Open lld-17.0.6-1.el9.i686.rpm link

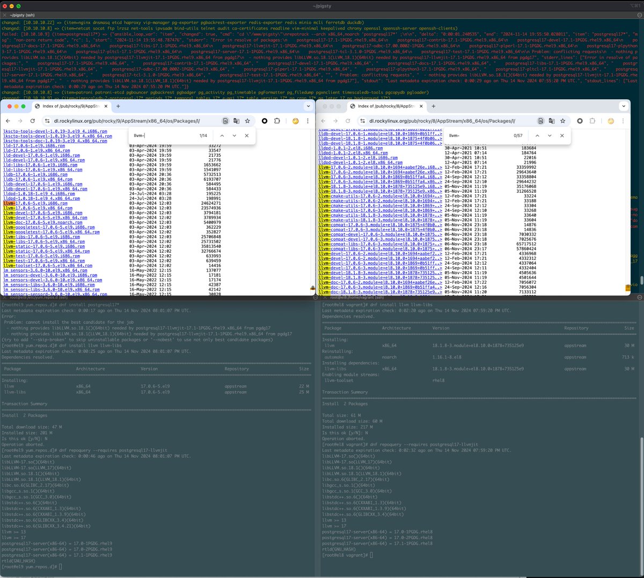click(x=34, y=146)
